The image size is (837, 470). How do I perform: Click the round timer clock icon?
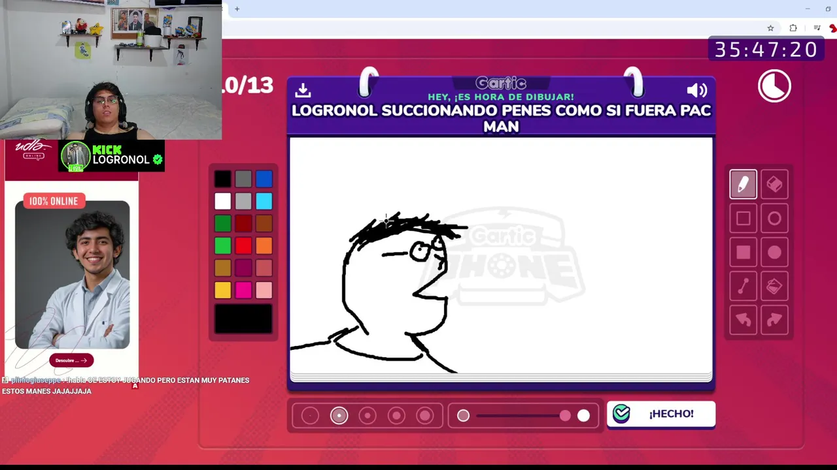[x=774, y=86]
